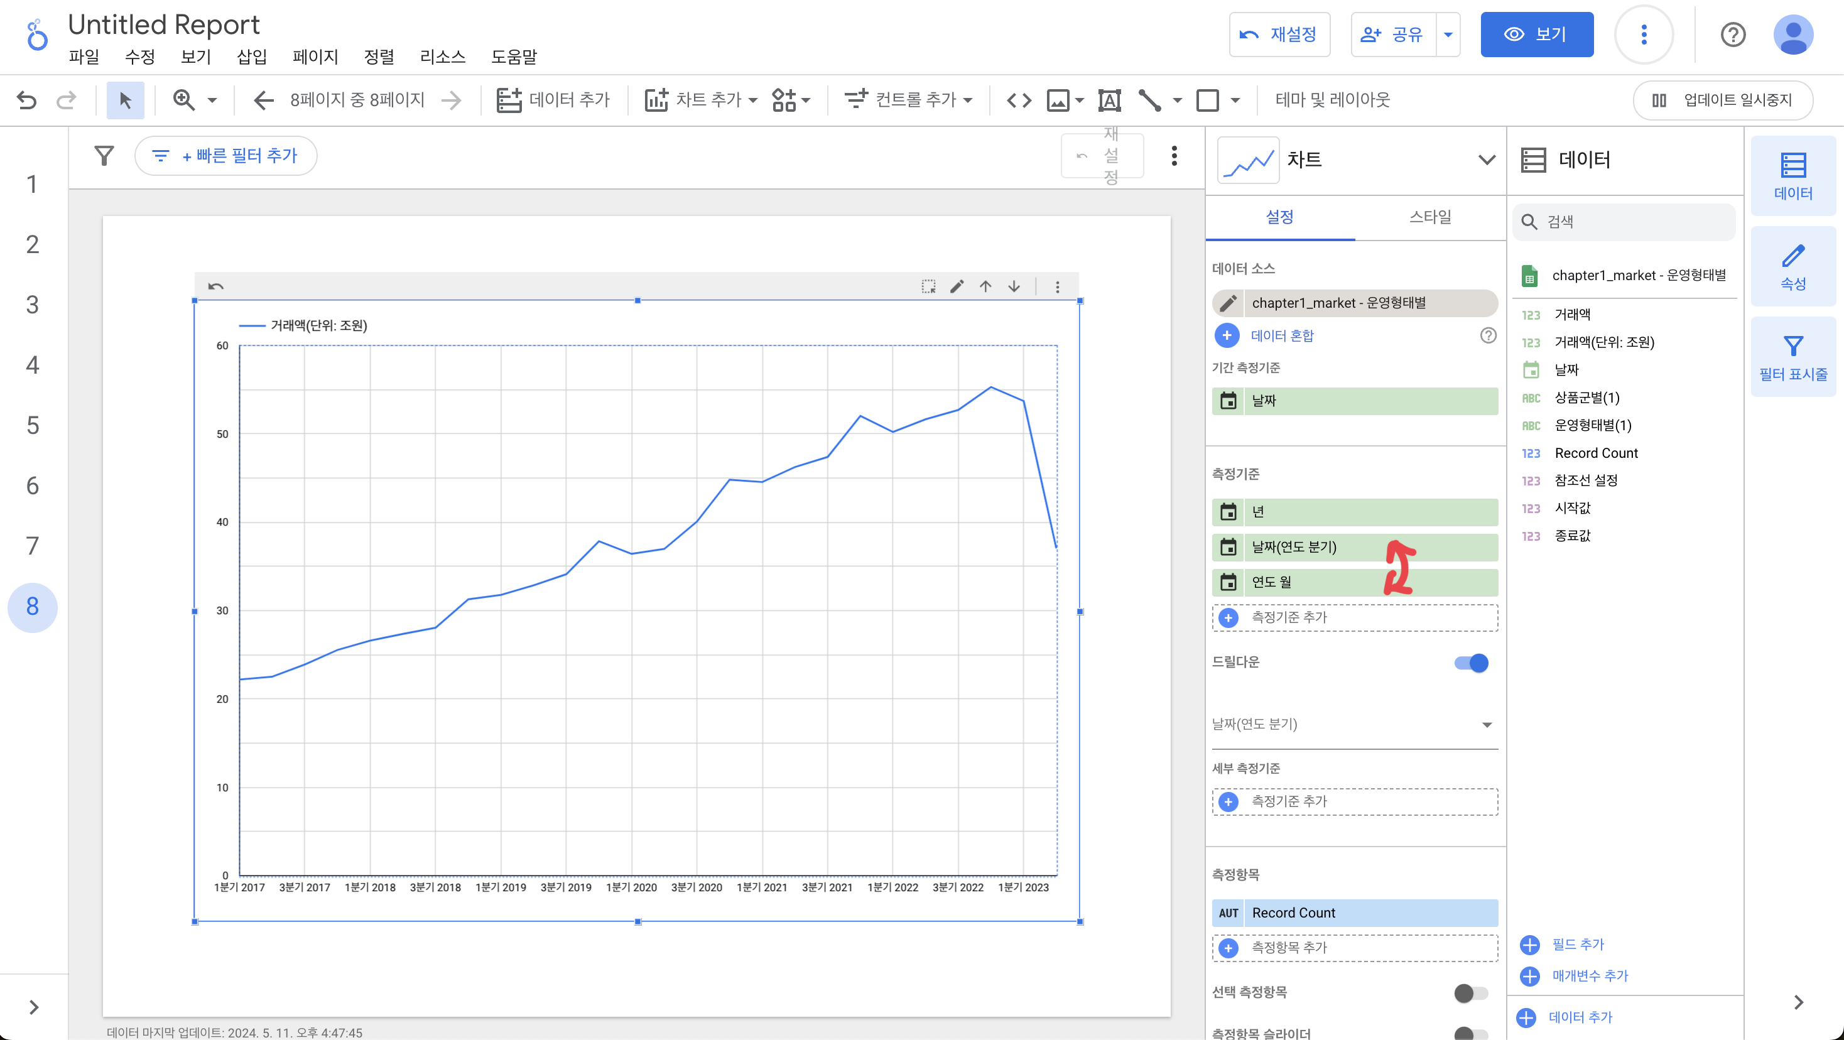Image resolution: width=1844 pixels, height=1040 pixels.
Task: Select the embed URL code icon
Action: click(1019, 100)
